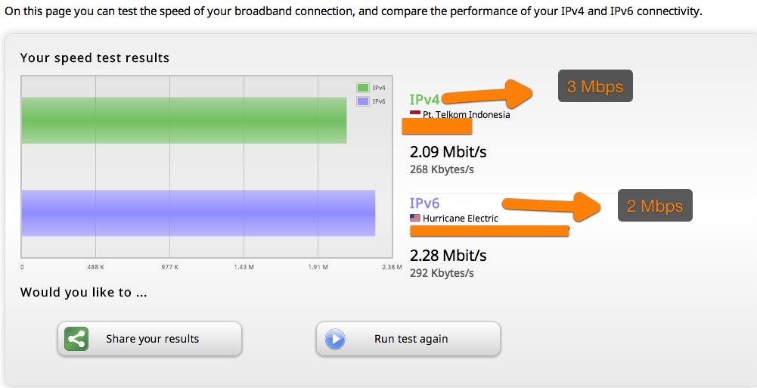Click the Hurricane Electric provider name

coord(461,218)
